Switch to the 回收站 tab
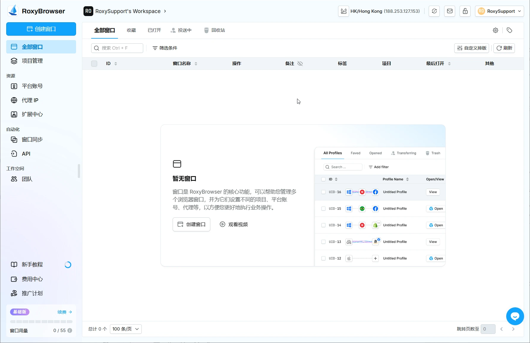530x343 pixels. pyautogui.click(x=214, y=30)
